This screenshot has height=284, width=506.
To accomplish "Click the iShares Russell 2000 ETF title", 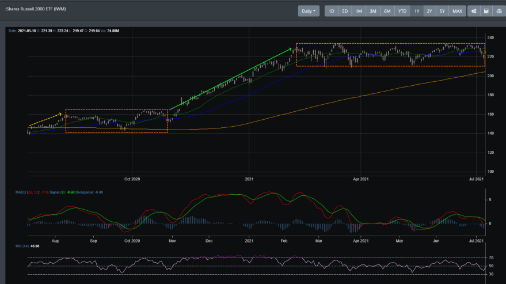I will click(x=36, y=9).
